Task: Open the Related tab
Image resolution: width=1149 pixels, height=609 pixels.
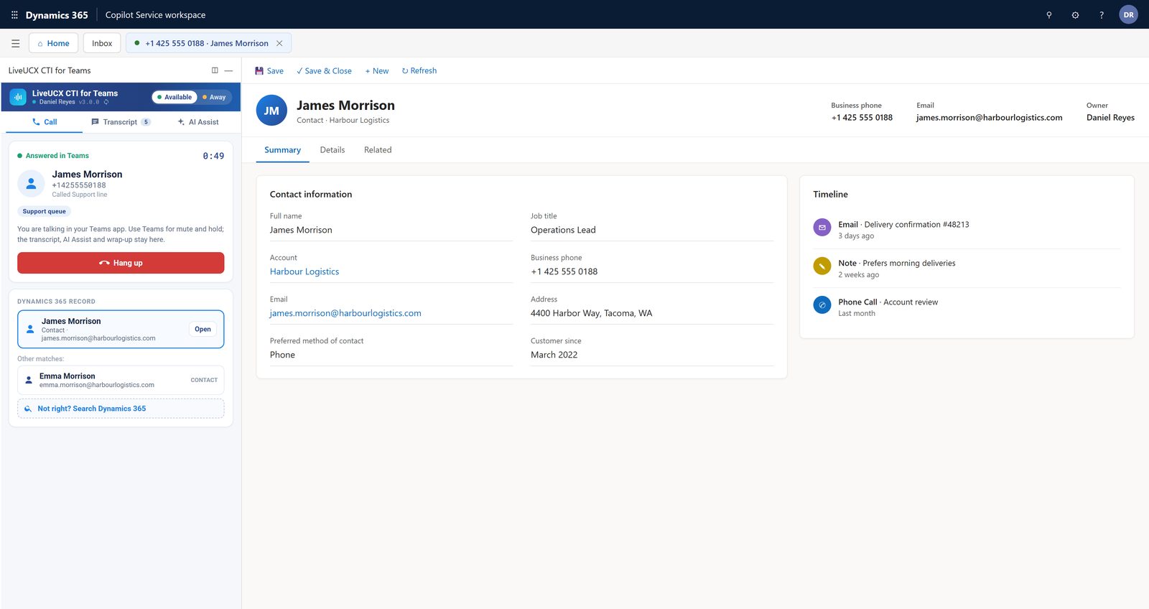Action: pos(378,150)
